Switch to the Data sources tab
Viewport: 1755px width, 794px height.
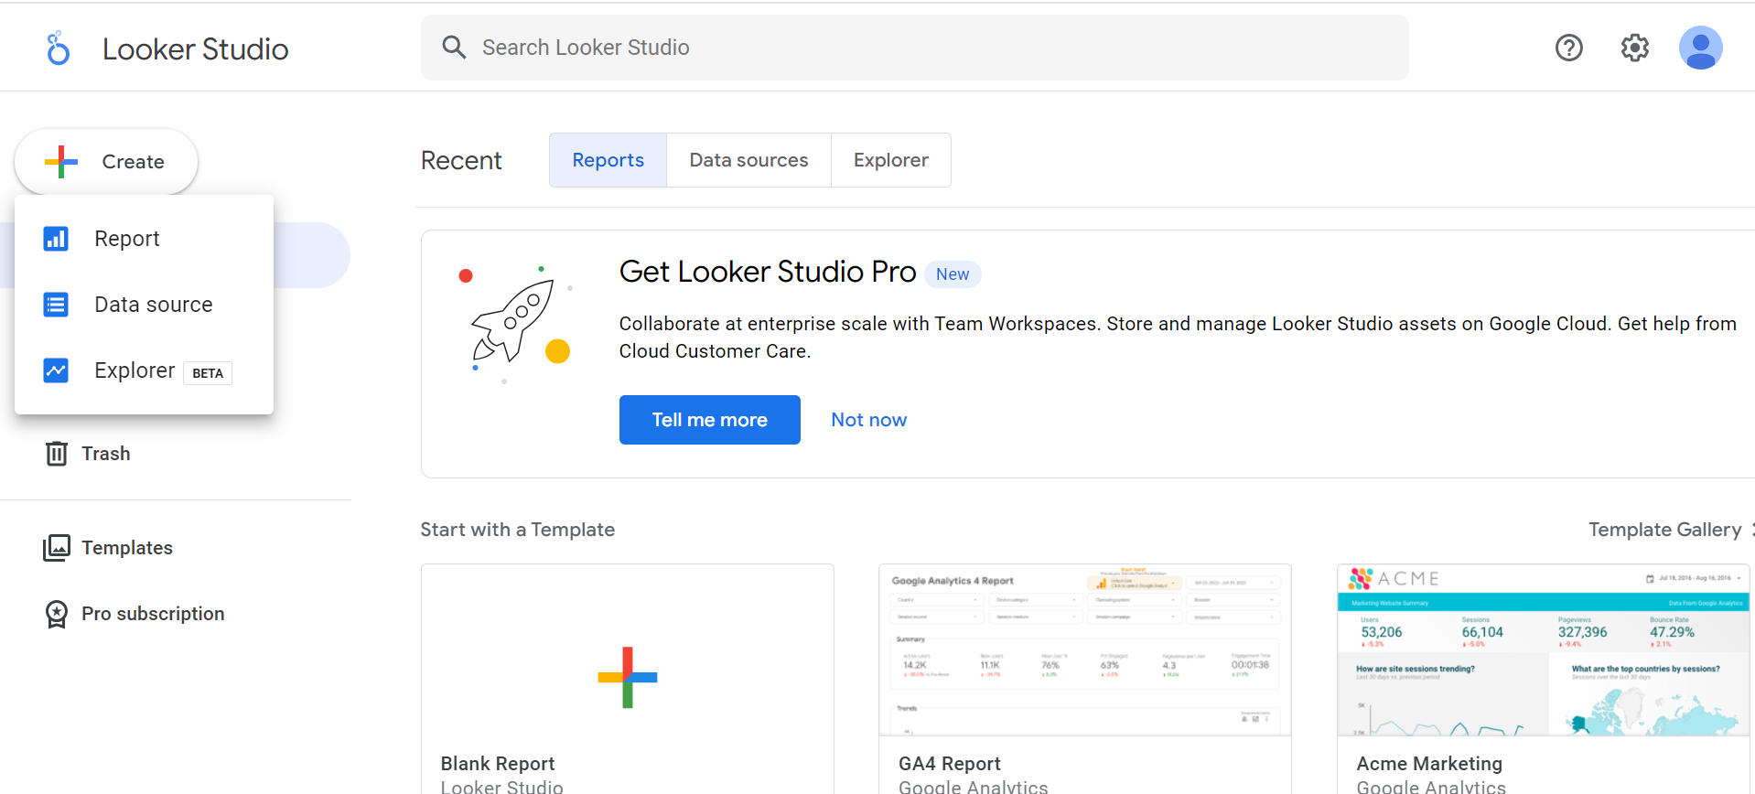(x=749, y=160)
